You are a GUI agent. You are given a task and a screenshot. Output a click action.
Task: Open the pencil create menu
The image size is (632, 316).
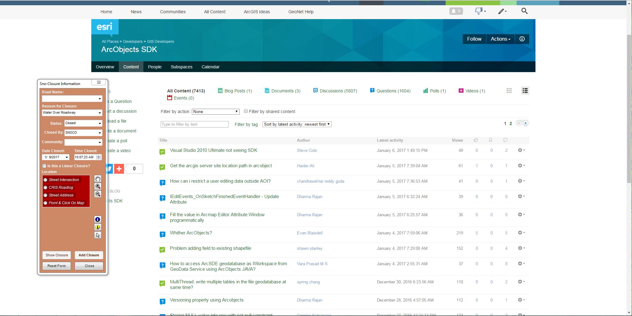tap(502, 11)
